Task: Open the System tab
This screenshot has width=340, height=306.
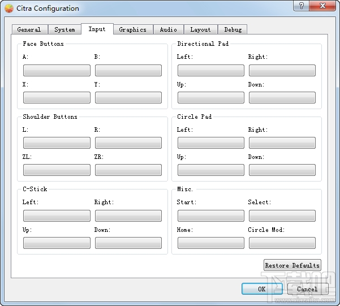Action: pyautogui.click(x=64, y=29)
